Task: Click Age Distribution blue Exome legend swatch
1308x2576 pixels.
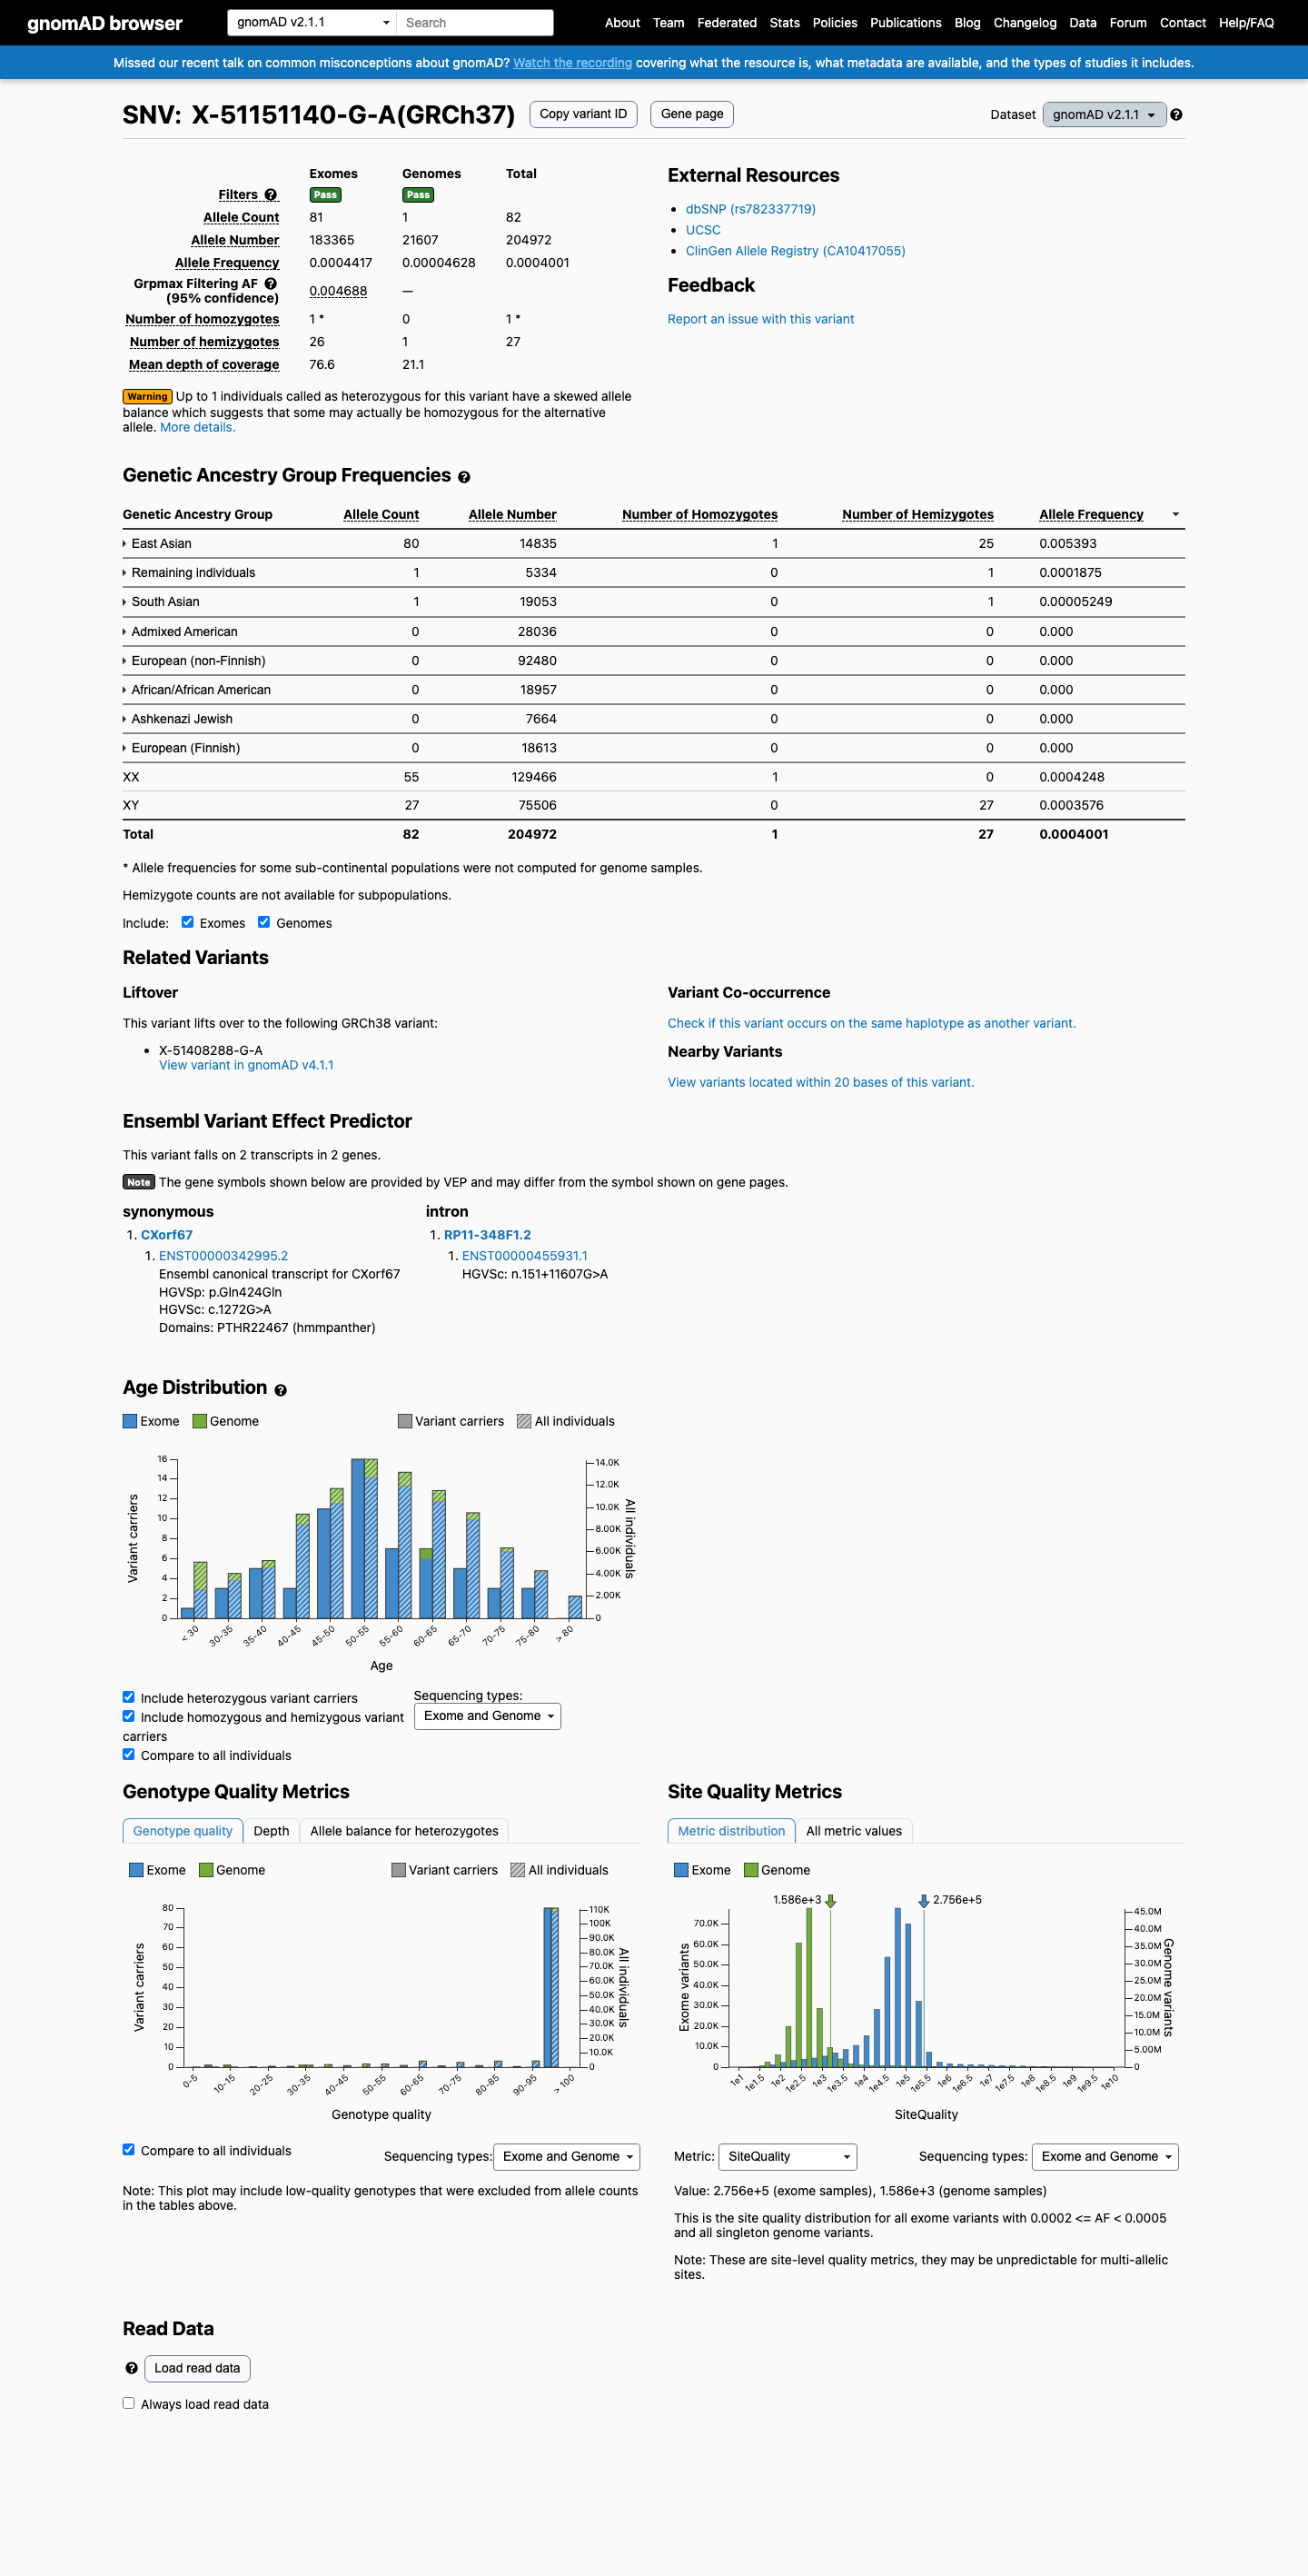Action: [130, 1421]
